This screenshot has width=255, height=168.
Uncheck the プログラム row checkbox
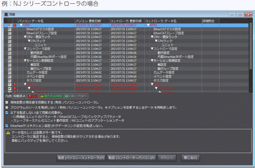click(10, 88)
